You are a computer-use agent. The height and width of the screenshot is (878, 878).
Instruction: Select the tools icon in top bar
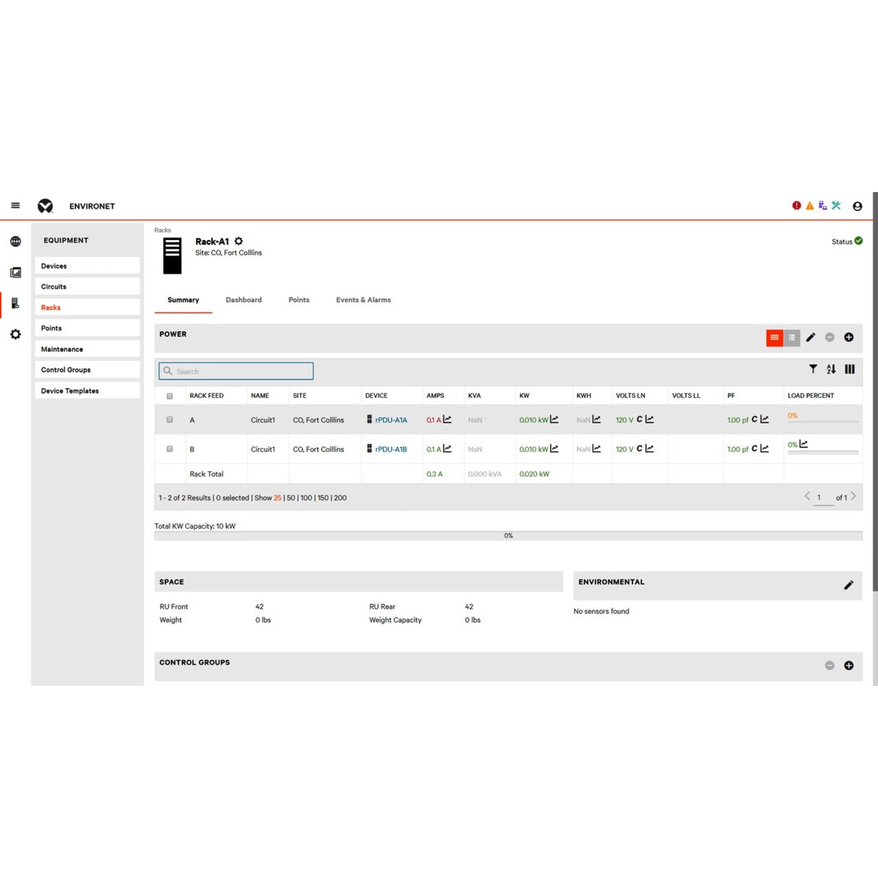pyautogui.click(x=836, y=205)
